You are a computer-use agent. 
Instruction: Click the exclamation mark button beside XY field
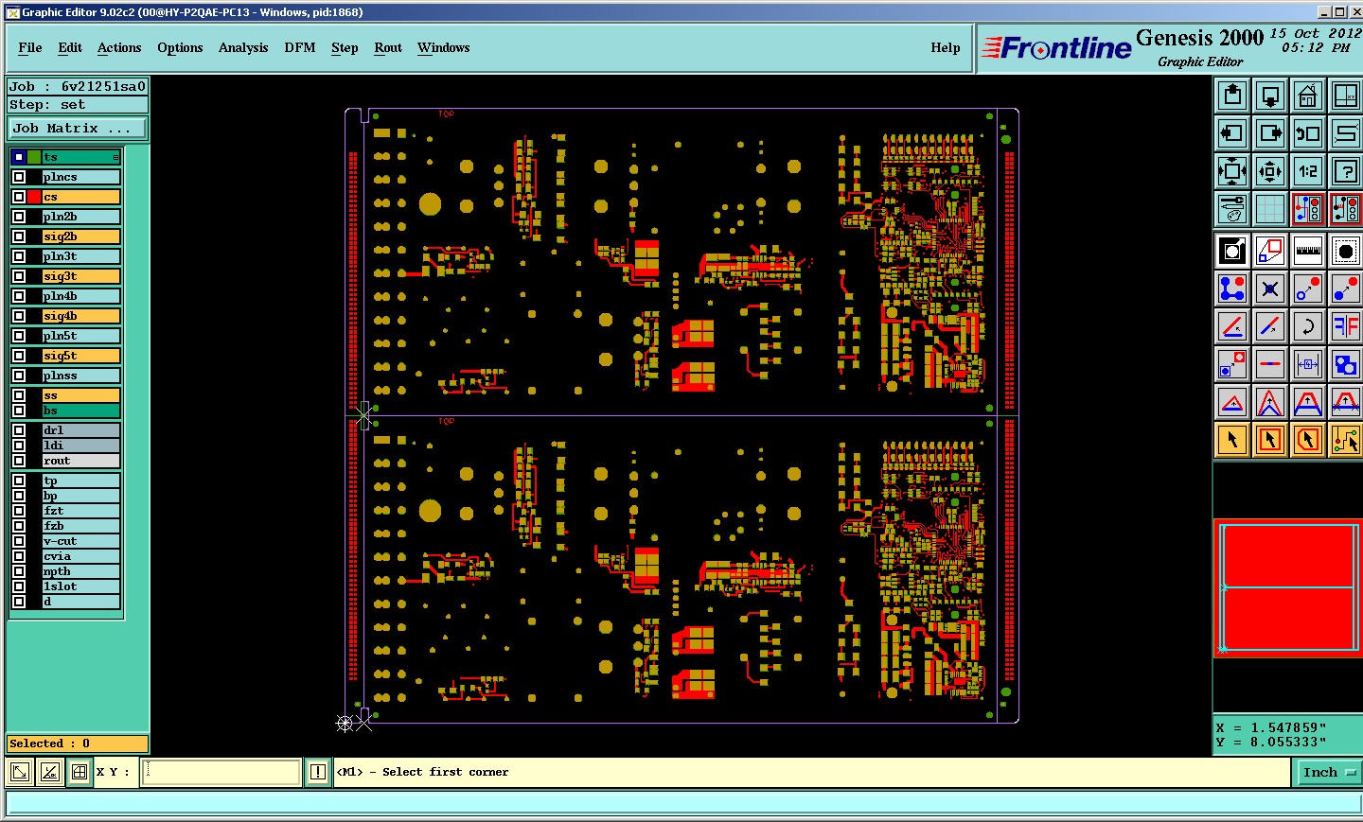pyautogui.click(x=318, y=772)
